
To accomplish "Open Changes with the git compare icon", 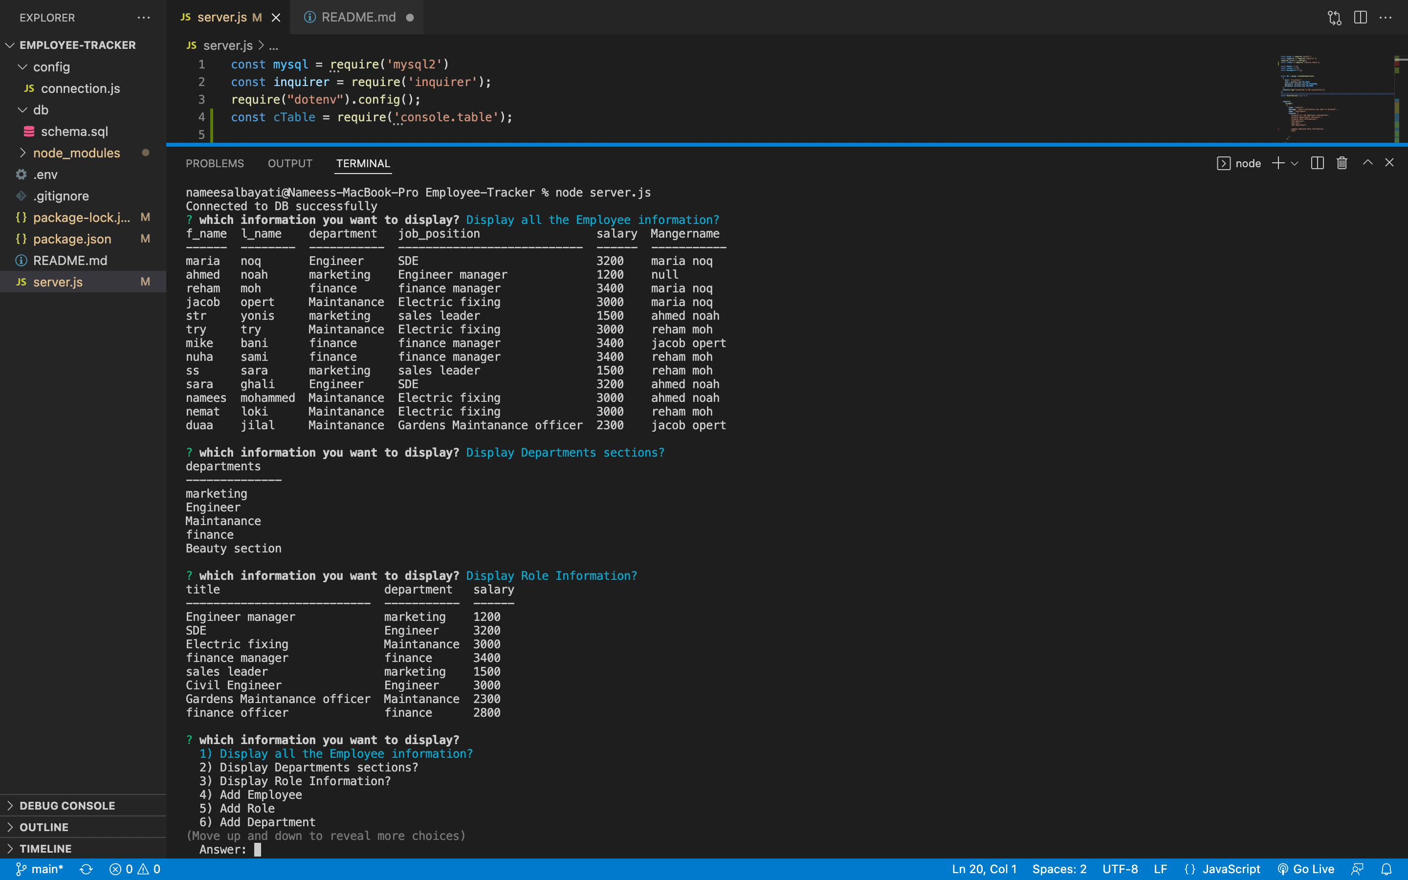I will tap(1334, 18).
